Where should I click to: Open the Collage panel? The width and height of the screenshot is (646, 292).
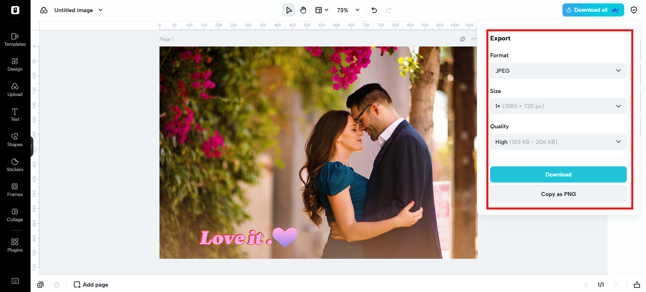tap(15, 215)
